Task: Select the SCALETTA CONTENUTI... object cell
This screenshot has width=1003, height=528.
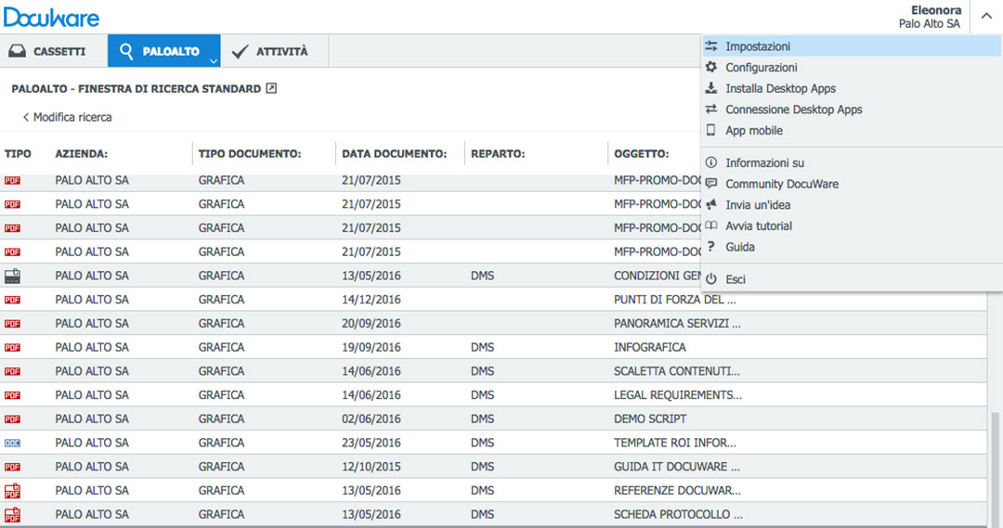Action: (677, 371)
